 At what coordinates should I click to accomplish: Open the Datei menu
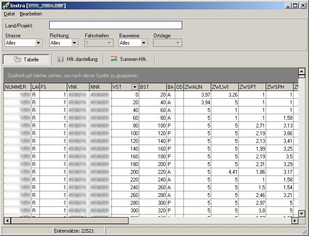click(9, 14)
